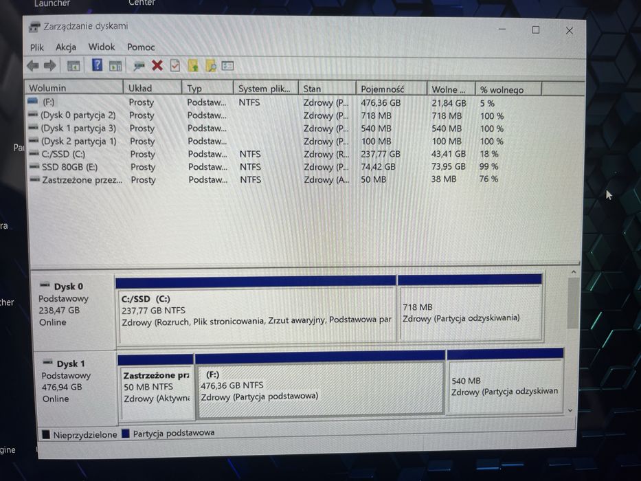Click the 476,36 GB capacity cell
Image resolution: width=641 pixels, height=481 pixels.
381,103
